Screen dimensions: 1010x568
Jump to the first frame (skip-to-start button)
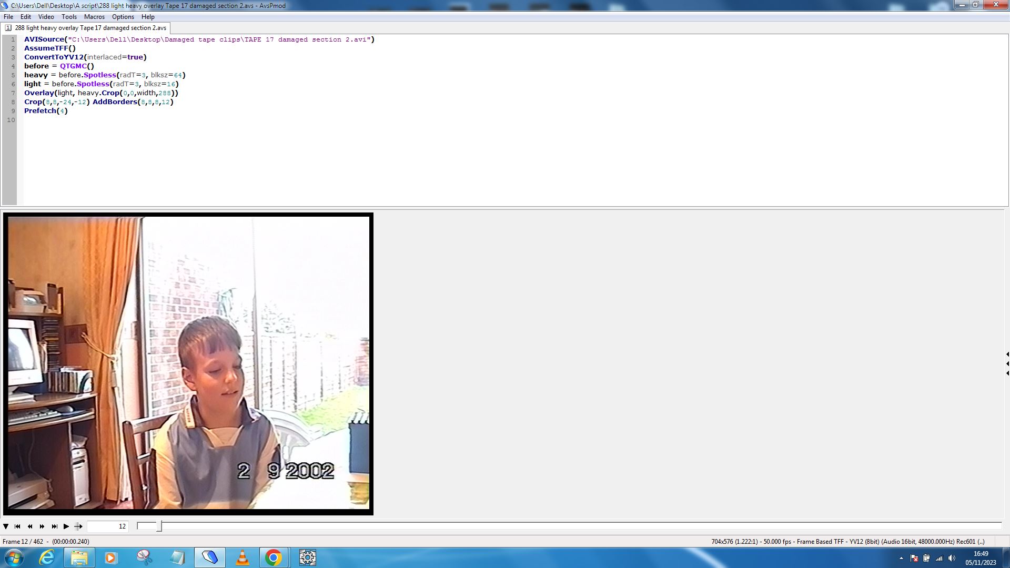click(x=17, y=526)
